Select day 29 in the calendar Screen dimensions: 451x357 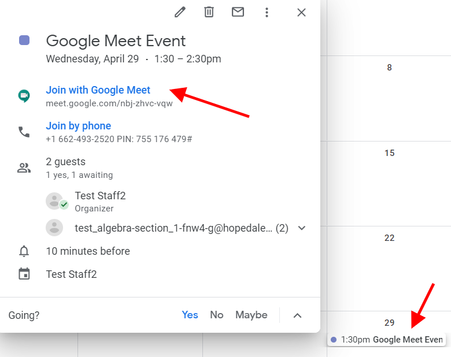pos(390,323)
